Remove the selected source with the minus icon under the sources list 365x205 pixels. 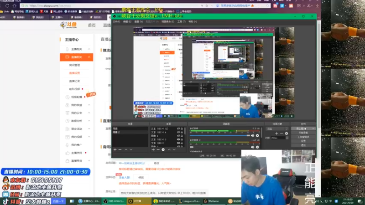[158, 150]
